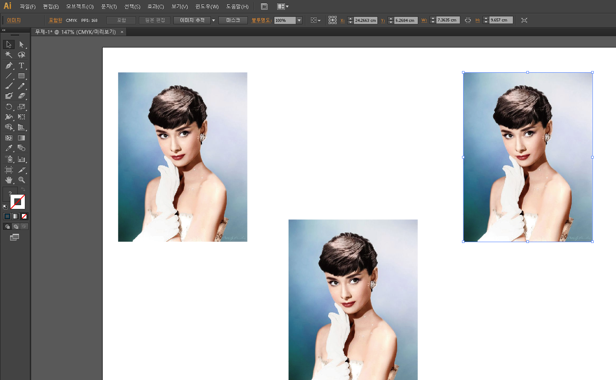The height and width of the screenshot is (380, 616).
Task: Select the Blend tool
Action: [21, 148]
